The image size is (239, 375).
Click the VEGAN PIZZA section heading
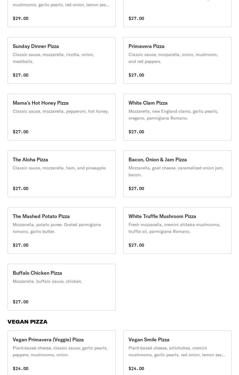(27, 322)
